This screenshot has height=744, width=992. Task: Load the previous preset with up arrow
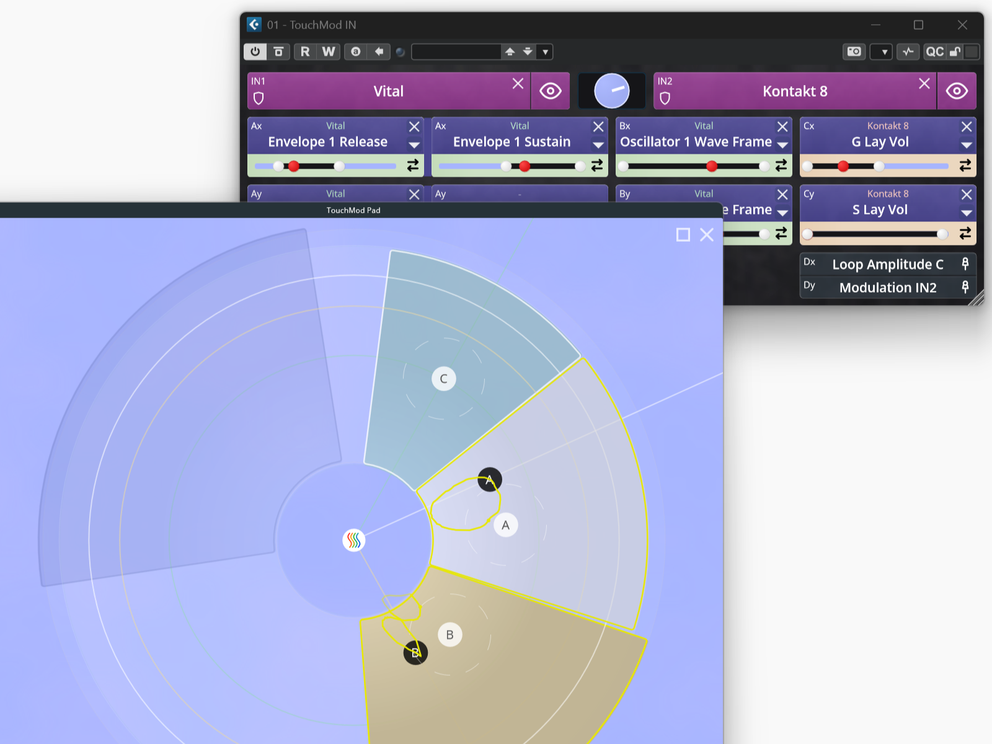510,51
